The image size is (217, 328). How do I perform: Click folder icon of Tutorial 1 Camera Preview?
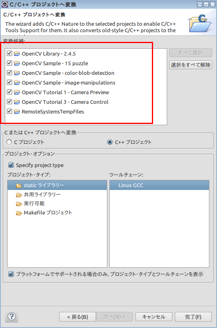[x=17, y=92]
